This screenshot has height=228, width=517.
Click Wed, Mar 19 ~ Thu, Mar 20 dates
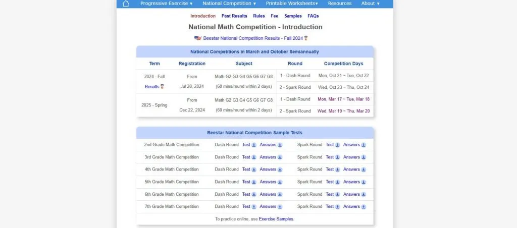coord(343,111)
